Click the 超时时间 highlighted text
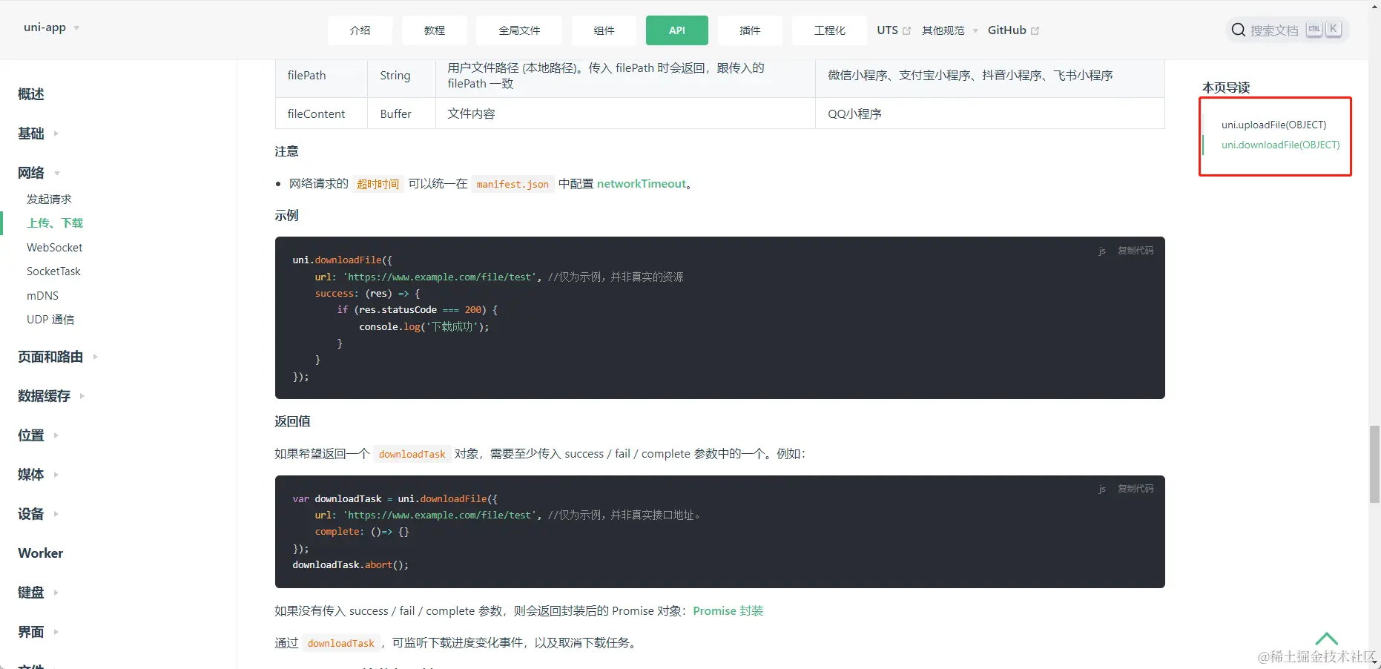1381x669 pixels. pyautogui.click(x=378, y=184)
